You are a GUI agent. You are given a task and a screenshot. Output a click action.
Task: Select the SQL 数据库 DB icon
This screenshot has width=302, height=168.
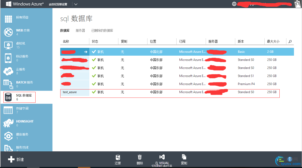pos(8,98)
